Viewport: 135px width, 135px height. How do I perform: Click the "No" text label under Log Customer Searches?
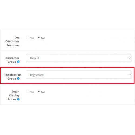tap(43, 38)
